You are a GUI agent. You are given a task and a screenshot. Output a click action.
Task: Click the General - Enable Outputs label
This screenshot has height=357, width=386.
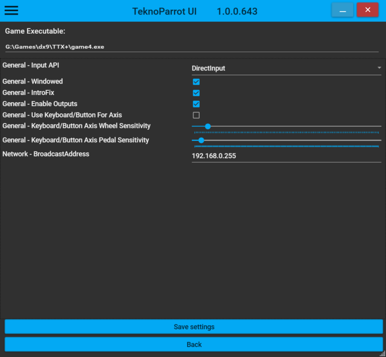coord(40,104)
